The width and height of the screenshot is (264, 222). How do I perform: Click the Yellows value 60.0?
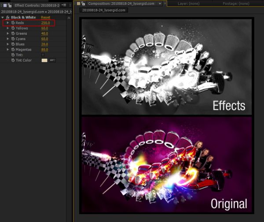click(x=44, y=28)
